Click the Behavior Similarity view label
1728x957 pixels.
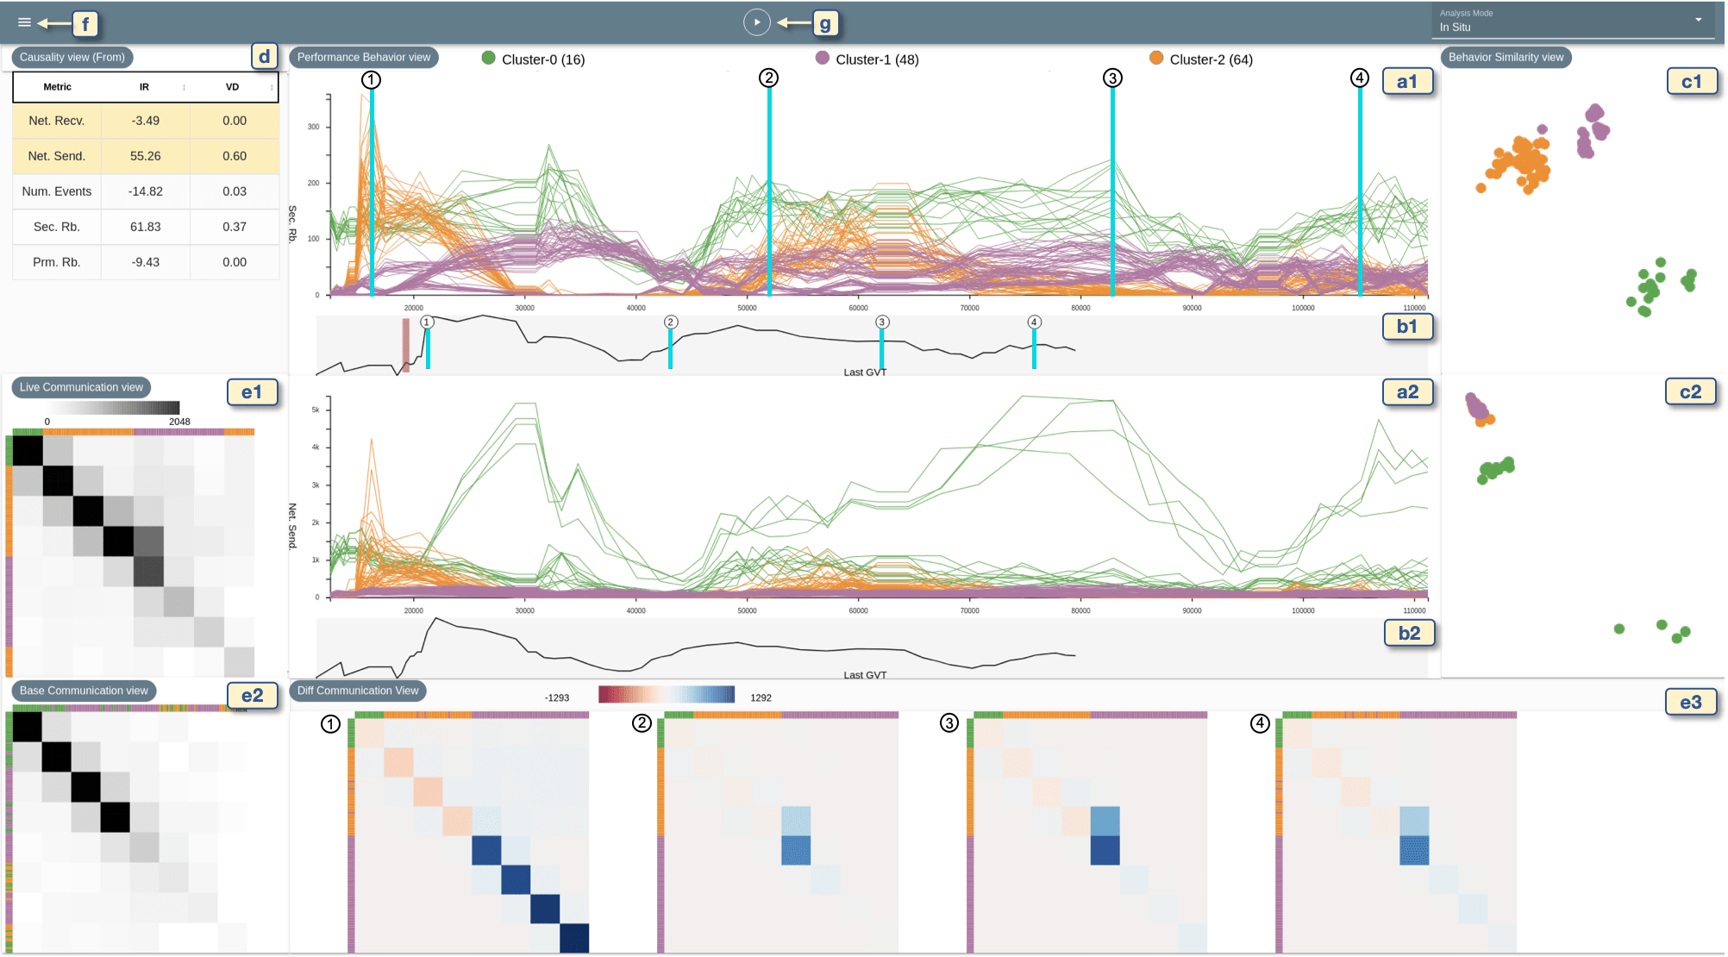pyautogui.click(x=1506, y=58)
